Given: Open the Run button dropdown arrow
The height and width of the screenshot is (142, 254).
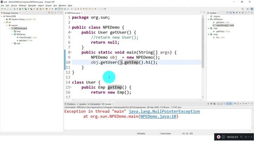Looking at the screenshot, I should tap(23, 9).
